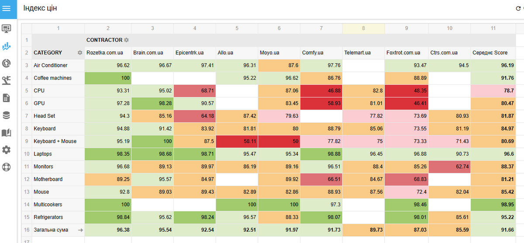Open the donut chart sidebar icon
The width and height of the screenshot is (524, 243).
[x=7, y=63]
